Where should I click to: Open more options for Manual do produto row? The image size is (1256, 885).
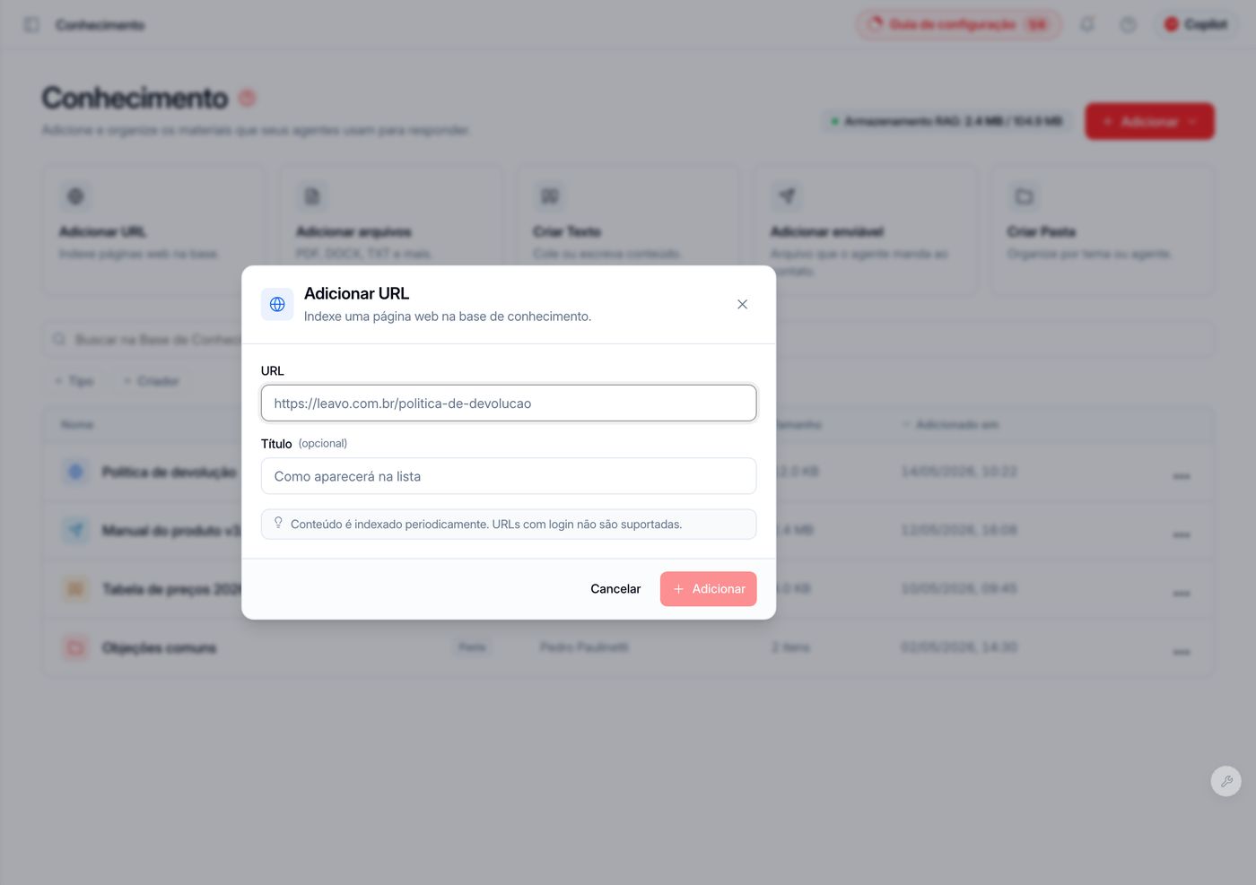coord(1182,534)
